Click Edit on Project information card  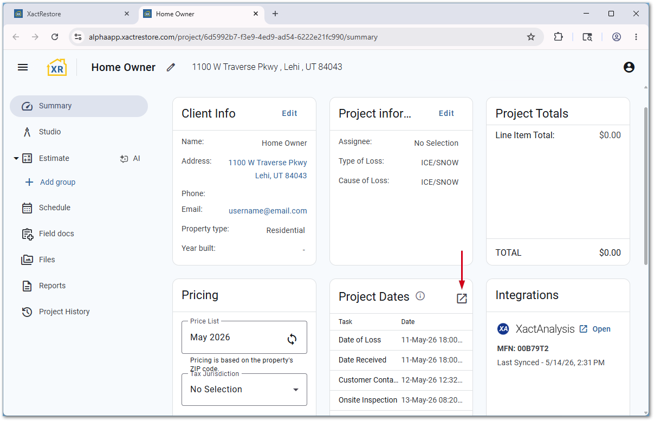(x=446, y=113)
